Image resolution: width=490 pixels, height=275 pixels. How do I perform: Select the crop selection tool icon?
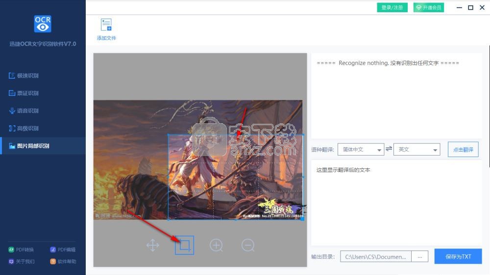[184, 245]
